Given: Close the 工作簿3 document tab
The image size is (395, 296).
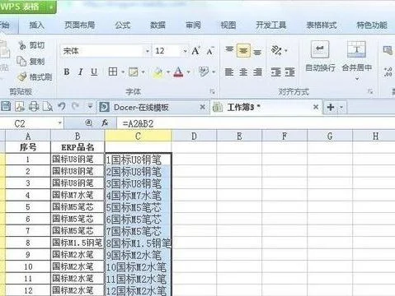Looking at the screenshot, I should 316,107.
